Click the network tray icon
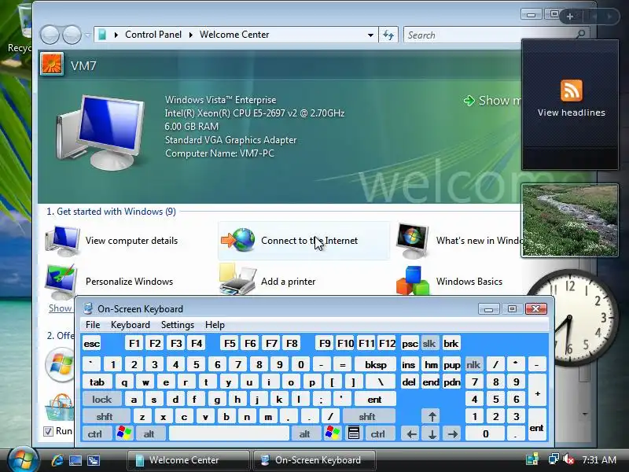 [554, 459]
